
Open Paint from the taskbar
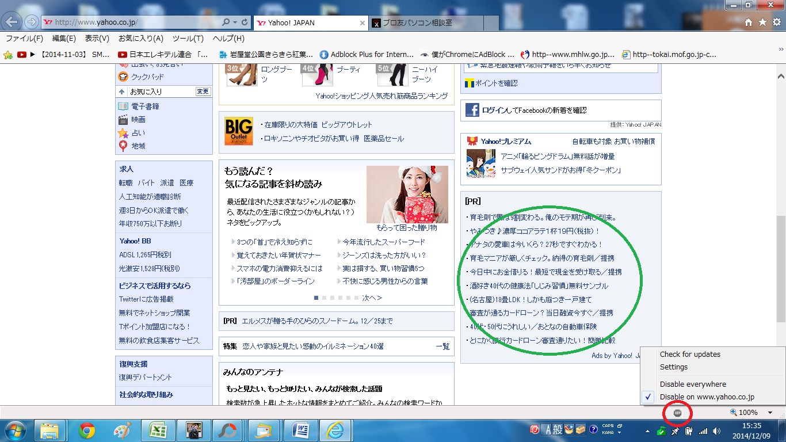123,430
